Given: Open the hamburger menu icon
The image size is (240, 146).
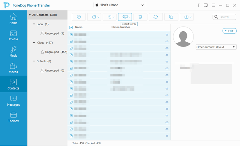Looking at the screenshot, I should point(213,5).
